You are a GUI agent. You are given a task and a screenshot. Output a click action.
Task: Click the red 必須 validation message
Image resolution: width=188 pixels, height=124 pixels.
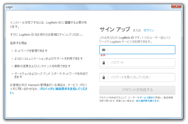103,55
